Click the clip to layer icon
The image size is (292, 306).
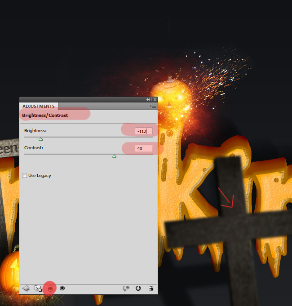click(x=50, y=288)
